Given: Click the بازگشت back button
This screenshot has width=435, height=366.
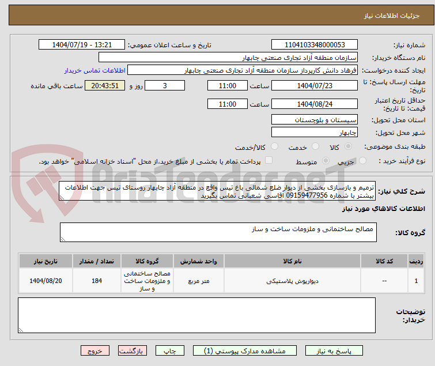Looking at the screenshot, I should pyautogui.click(x=133, y=351).
